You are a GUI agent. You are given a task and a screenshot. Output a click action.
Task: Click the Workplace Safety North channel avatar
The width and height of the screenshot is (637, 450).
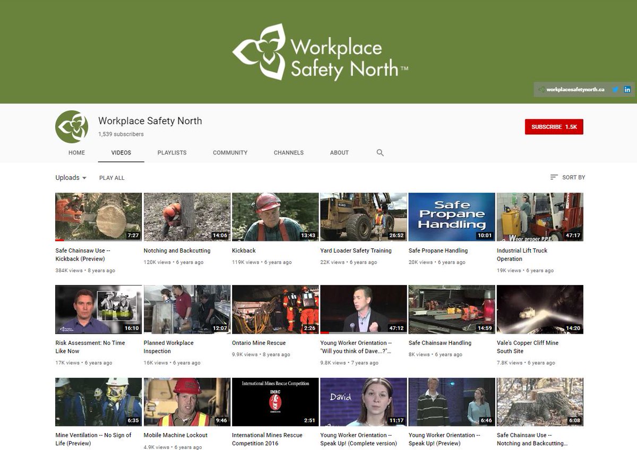click(x=72, y=127)
